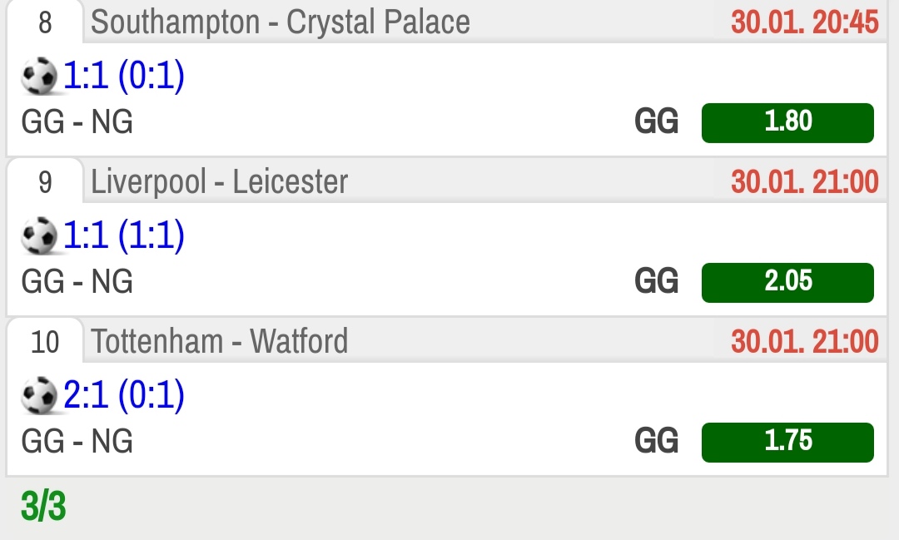The height and width of the screenshot is (540, 899).
Task: Select the 1.75 odds button
Action: [787, 443]
